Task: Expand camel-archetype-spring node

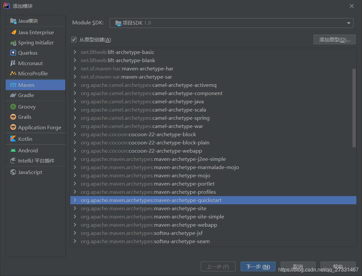Action: tap(75, 118)
